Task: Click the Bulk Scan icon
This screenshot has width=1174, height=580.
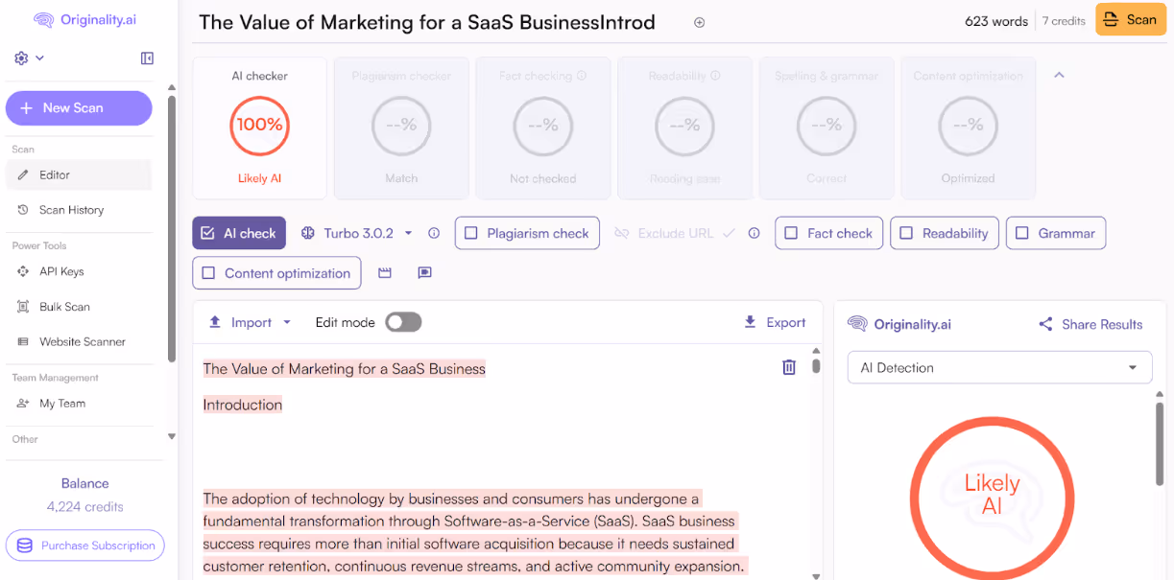Action: (x=23, y=307)
